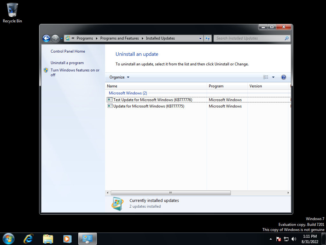This screenshot has height=245, width=326.
Task: Click the taskbar clock showing 1:11 PM
Action: (310, 239)
